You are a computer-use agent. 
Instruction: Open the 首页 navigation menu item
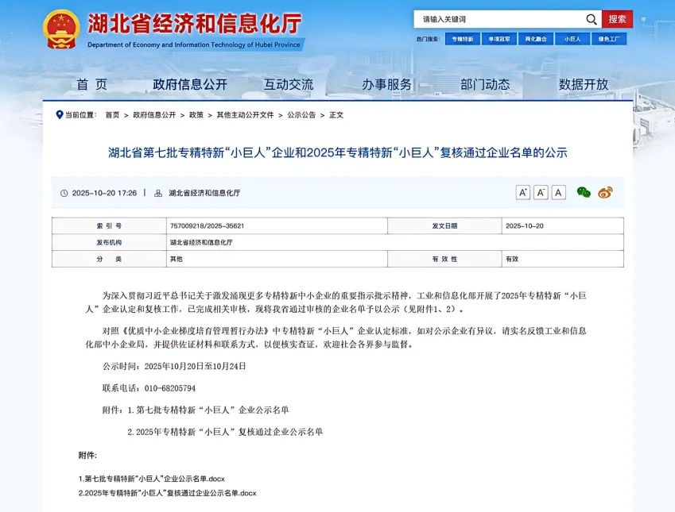91,84
